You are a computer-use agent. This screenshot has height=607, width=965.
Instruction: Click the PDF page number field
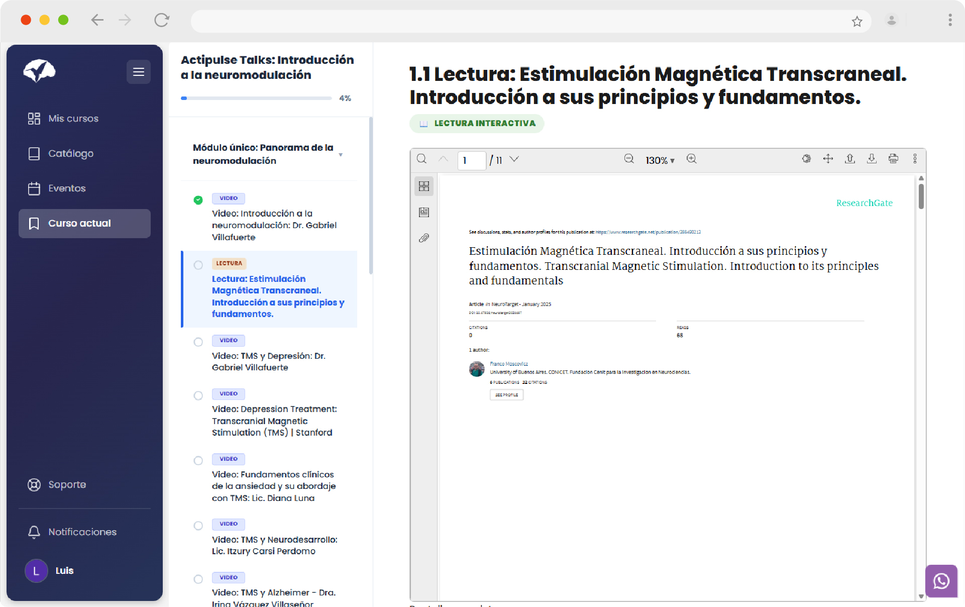click(472, 160)
